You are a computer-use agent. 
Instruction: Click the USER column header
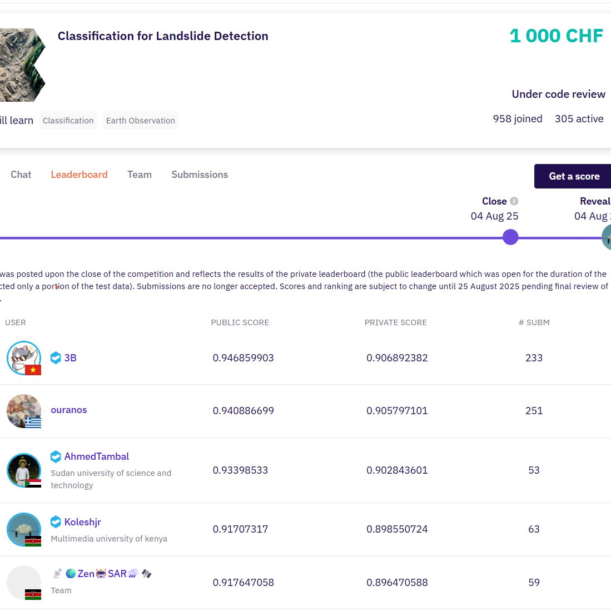click(15, 322)
